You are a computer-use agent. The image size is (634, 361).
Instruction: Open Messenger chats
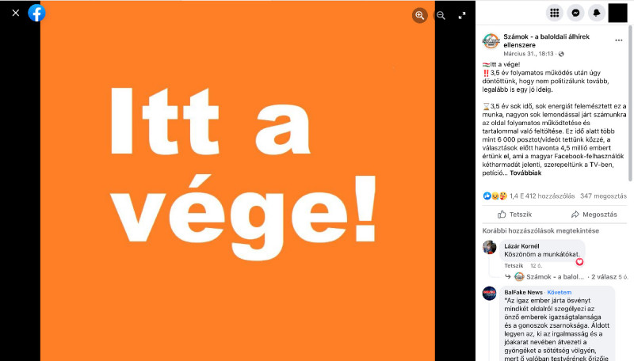(x=575, y=13)
